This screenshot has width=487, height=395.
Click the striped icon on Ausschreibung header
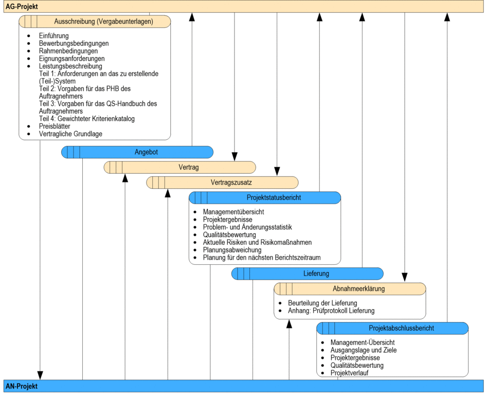pyautogui.click(x=31, y=22)
